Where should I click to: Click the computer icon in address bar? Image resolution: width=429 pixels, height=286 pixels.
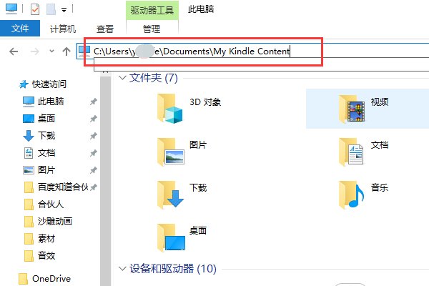[x=84, y=51]
